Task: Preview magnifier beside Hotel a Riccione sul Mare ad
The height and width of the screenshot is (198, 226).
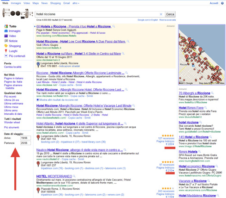Action: pos(123,54)
